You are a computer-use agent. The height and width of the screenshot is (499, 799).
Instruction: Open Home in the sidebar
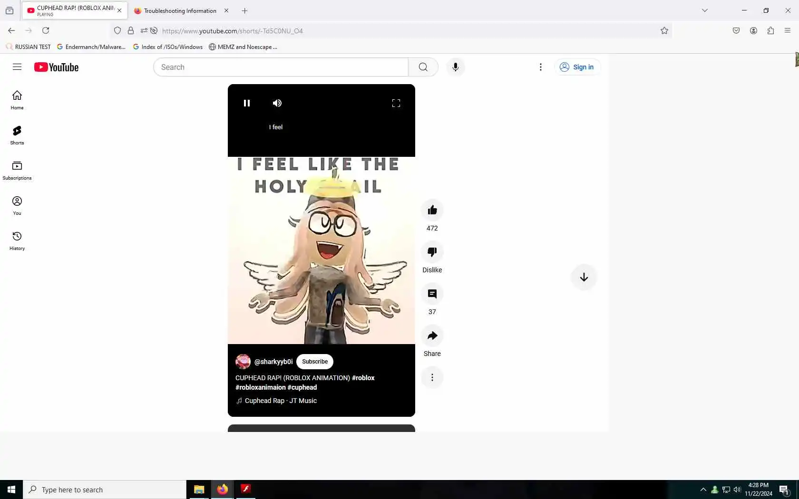click(17, 100)
